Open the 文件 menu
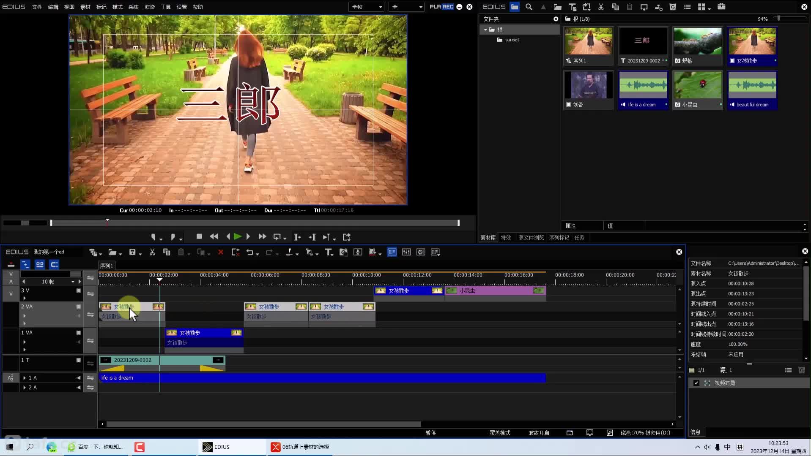This screenshot has height=456, width=811. pyautogui.click(x=37, y=7)
